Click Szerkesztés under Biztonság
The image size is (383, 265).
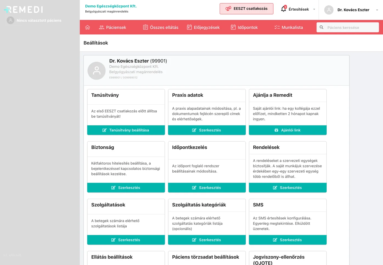(x=126, y=188)
